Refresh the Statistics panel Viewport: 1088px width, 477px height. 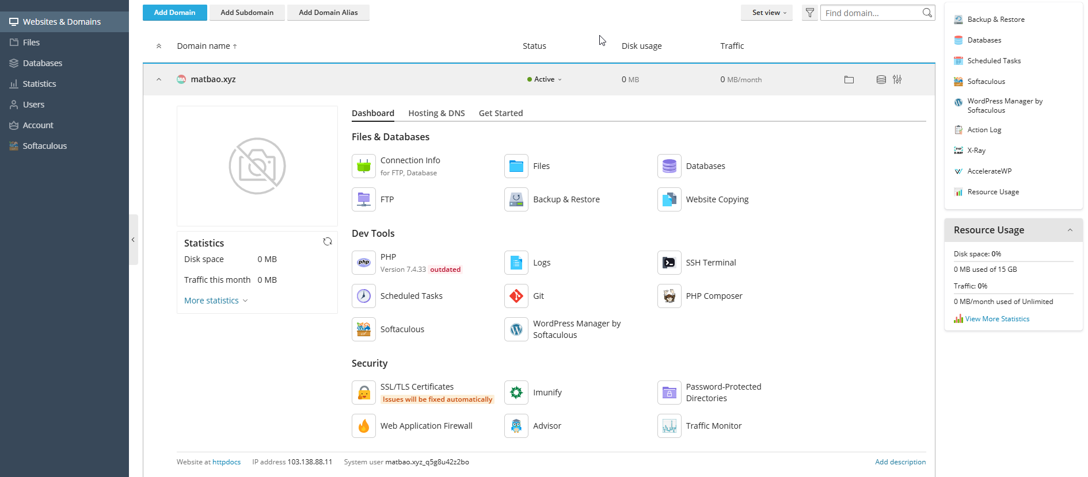click(328, 242)
